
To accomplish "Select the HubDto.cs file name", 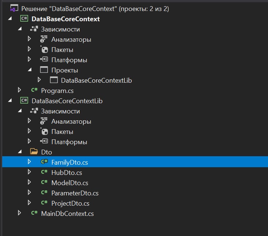I will 67,173.
